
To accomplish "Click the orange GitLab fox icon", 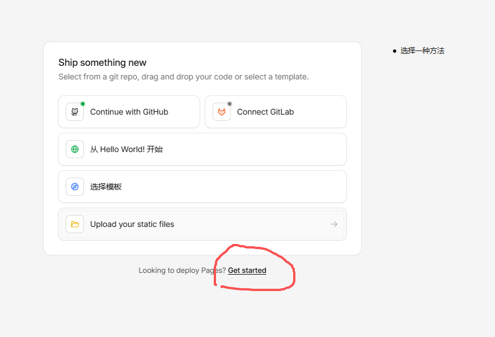I will (x=222, y=112).
